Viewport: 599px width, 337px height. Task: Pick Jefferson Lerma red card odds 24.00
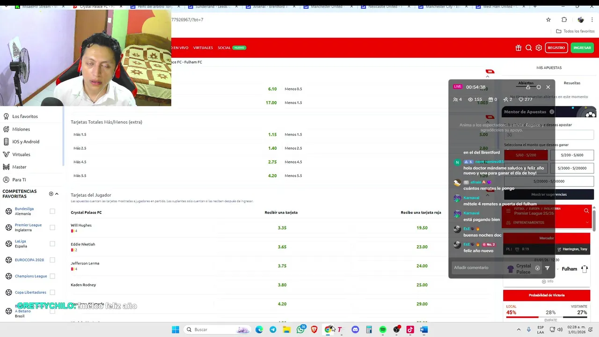pos(422,266)
